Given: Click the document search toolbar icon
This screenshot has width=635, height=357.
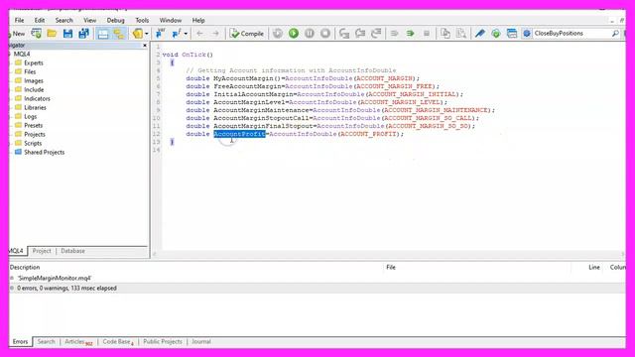Looking at the screenshot, I should point(460,33).
